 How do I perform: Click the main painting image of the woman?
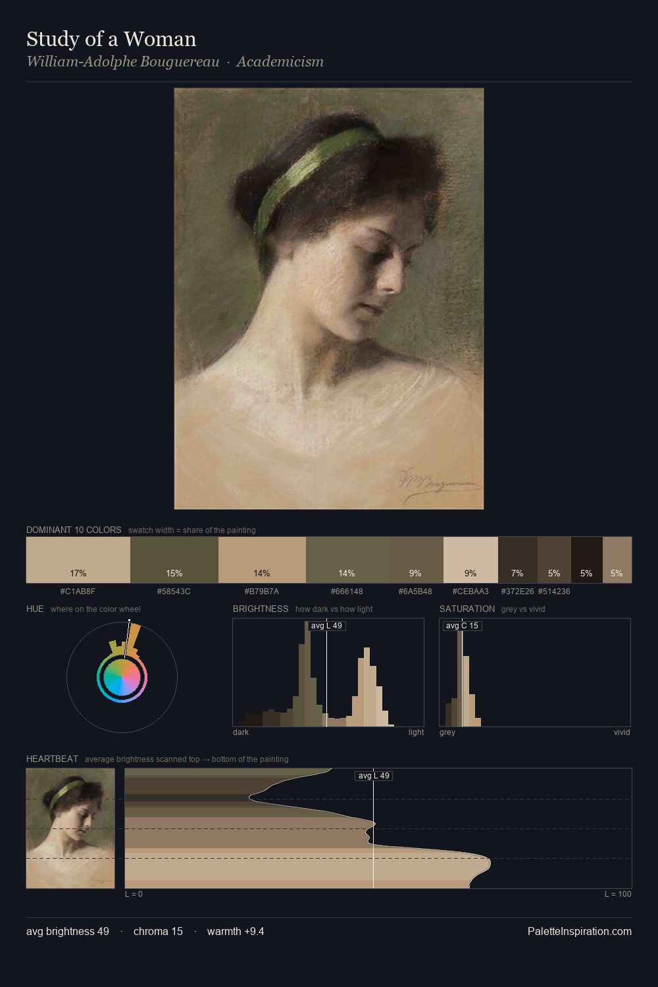coord(329,299)
